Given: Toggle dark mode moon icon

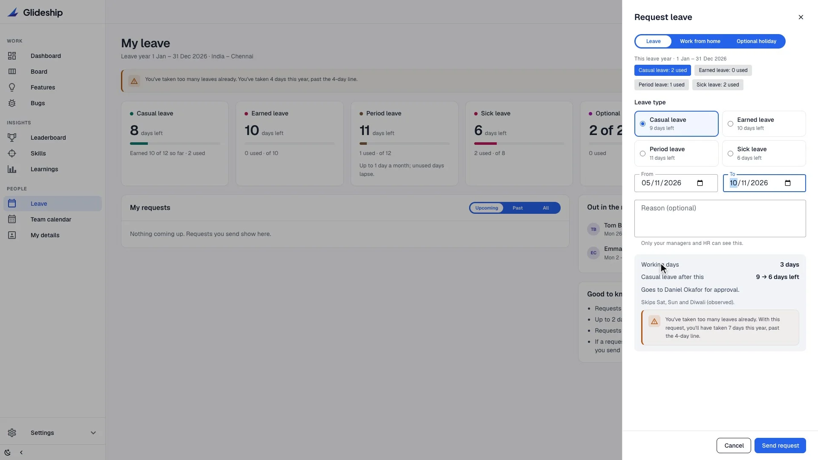Looking at the screenshot, I should coord(7,452).
